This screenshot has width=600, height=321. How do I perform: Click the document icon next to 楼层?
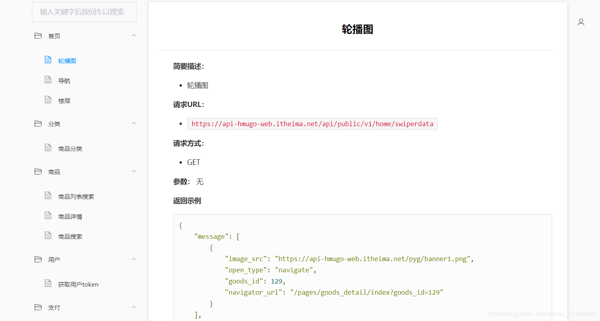48,100
